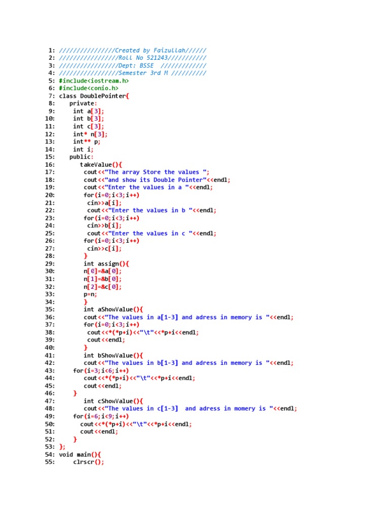This screenshot has height=519, width=389.
Task: Click the 'int cShowValue(){' function header
Action: coord(113,401)
